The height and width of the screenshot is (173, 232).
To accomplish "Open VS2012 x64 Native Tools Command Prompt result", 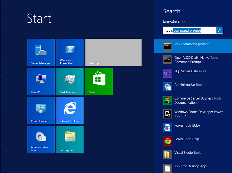I will click(x=196, y=60).
